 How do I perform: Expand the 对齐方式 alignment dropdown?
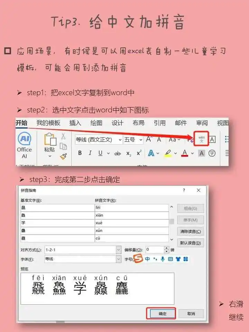coord(119,250)
